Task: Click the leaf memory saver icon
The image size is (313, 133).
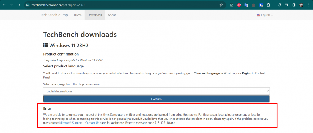Action: click(x=279, y=5)
